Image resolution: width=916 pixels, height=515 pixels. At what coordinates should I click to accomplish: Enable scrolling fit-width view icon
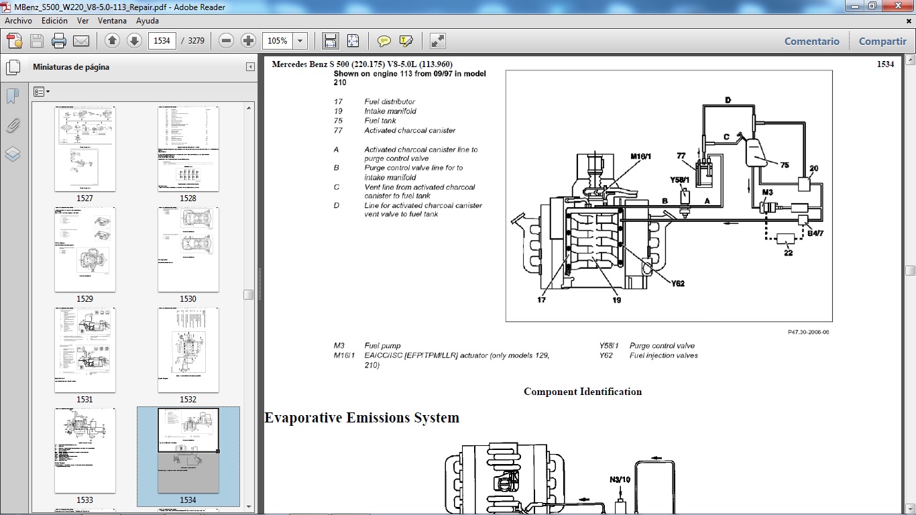point(331,41)
